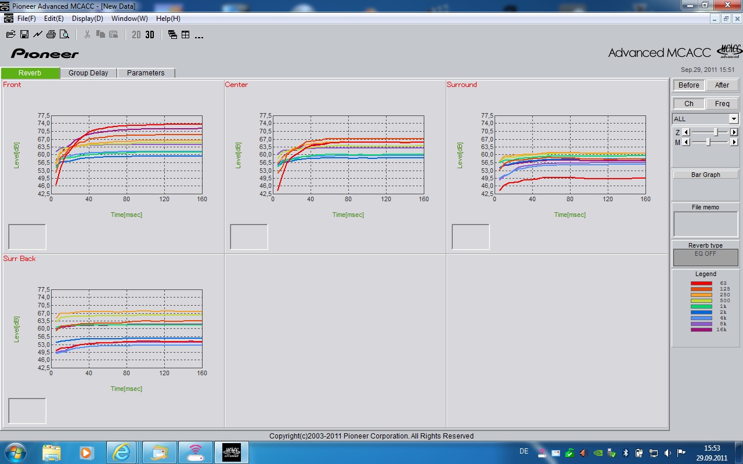This screenshot has width=743, height=464.
Task: Open the ALL channel dropdown
Action: (x=734, y=119)
